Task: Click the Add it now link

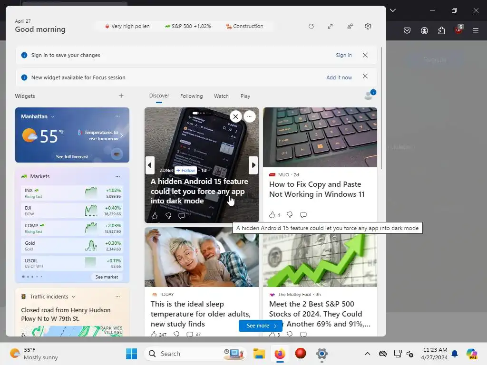Action: tap(339, 77)
